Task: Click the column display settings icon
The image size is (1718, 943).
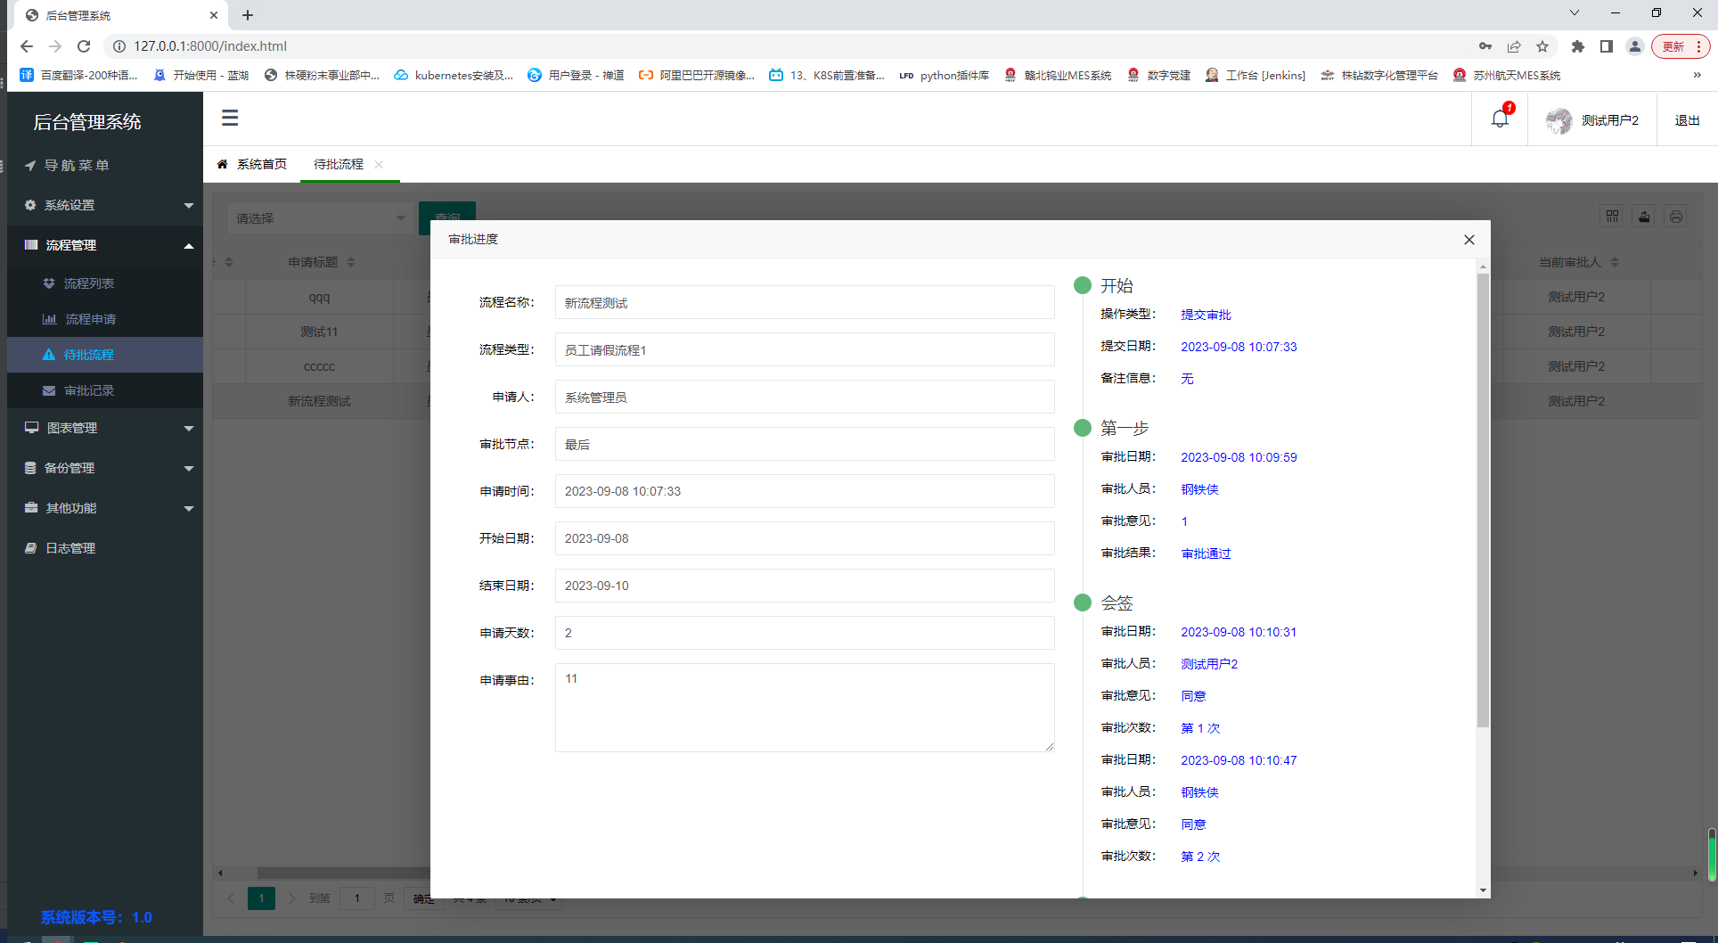Action: (1611, 216)
